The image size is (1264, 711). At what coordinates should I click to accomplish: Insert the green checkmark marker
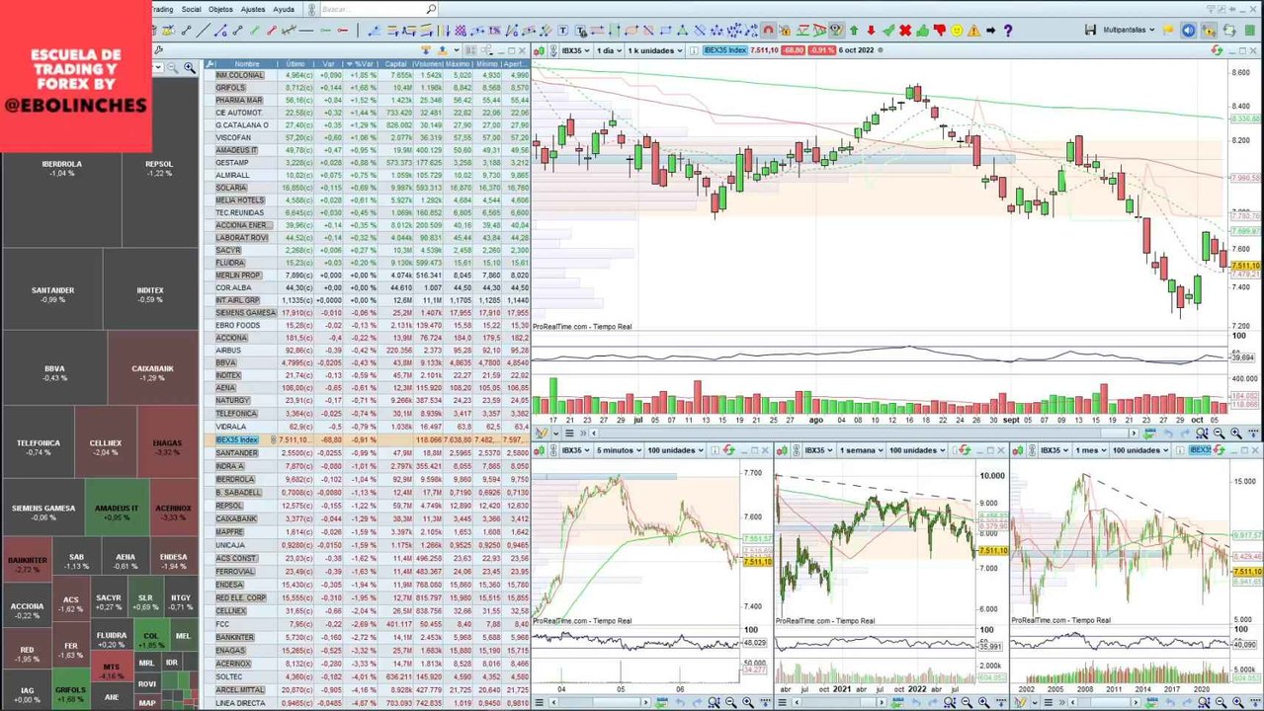[887, 31]
